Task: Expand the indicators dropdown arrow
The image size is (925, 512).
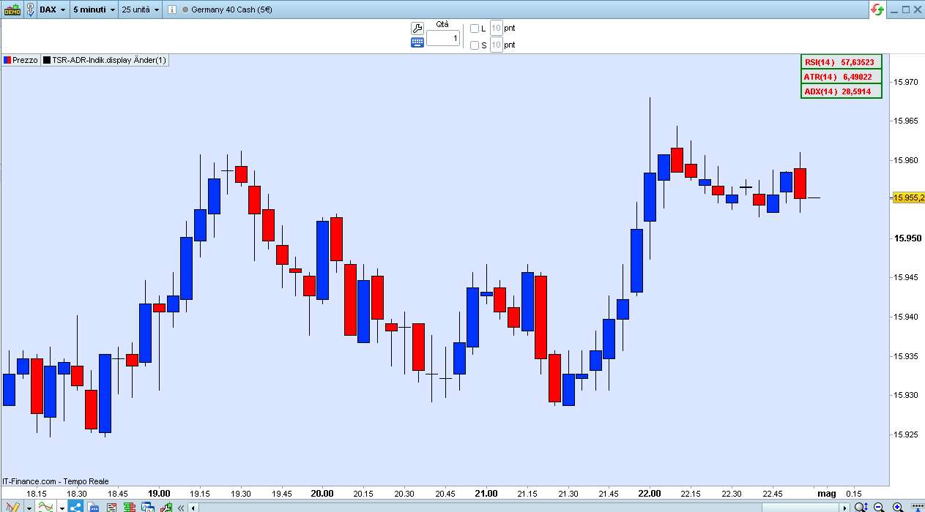Action: (62, 507)
